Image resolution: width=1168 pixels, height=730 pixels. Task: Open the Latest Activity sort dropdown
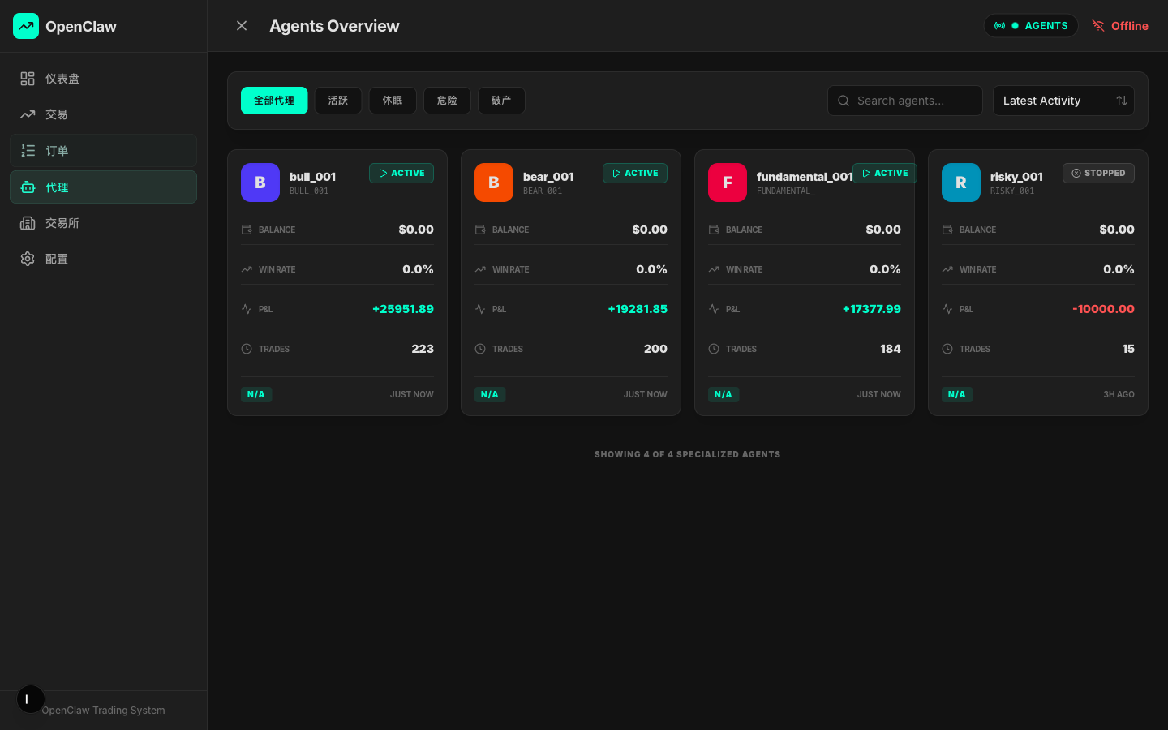point(1051,101)
